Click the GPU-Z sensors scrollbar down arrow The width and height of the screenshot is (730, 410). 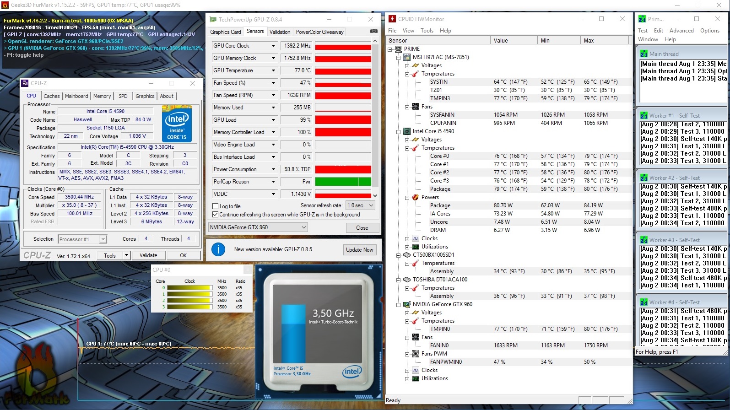[x=375, y=196]
